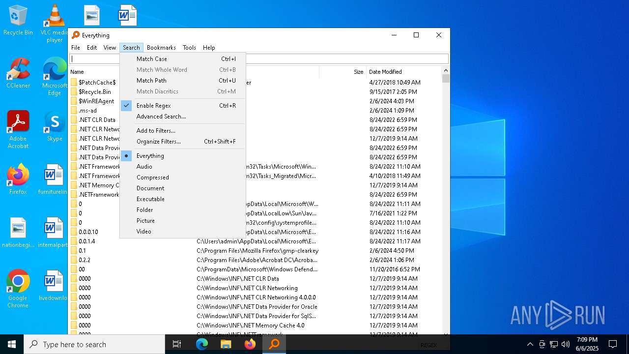Open the Bookmarks menu
The width and height of the screenshot is (629, 354).
point(161,48)
